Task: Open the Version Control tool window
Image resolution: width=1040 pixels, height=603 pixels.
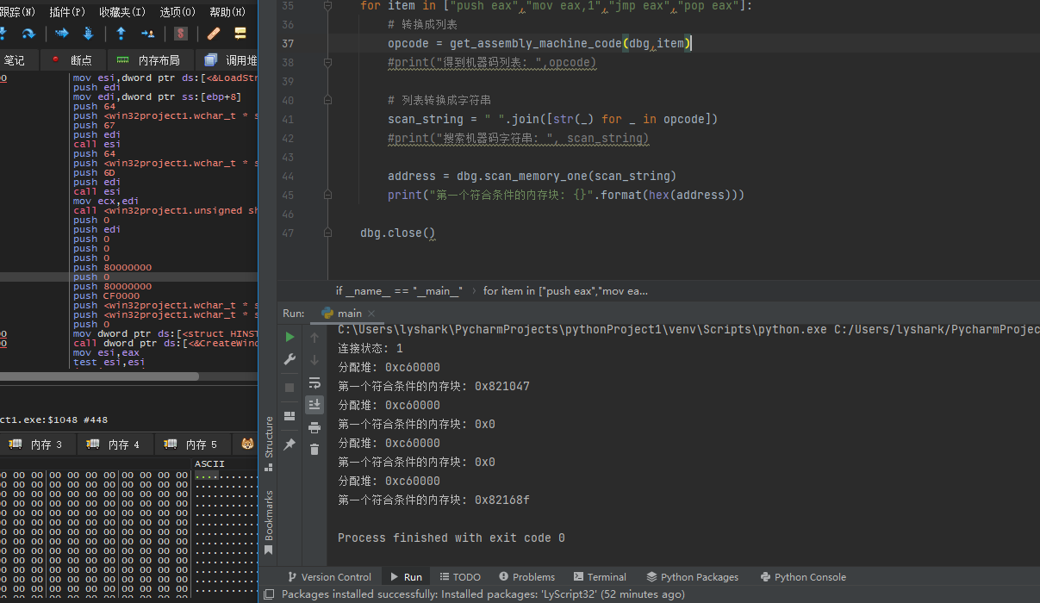Action: click(328, 577)
